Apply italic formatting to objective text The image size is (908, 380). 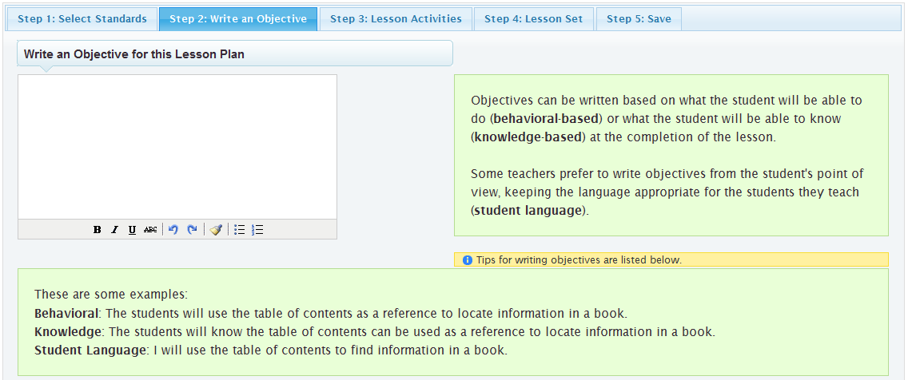coord(114,230)
